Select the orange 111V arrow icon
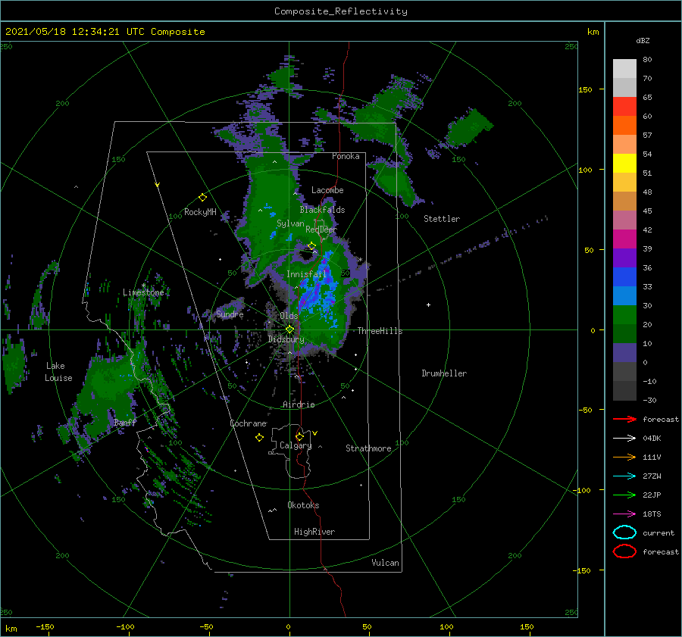Image resolution: width=682 pixels, height=637 pixels. [624, 457]
